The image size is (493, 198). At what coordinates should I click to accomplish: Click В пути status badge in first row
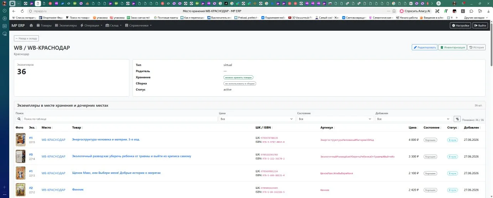(x=452, y=140)
